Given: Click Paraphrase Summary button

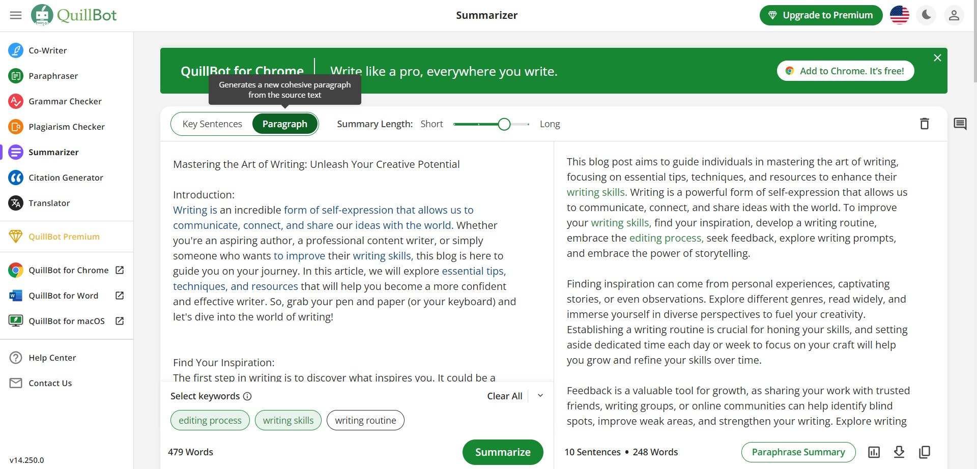Looking at the screenshot, I should [x=798, y=452].
